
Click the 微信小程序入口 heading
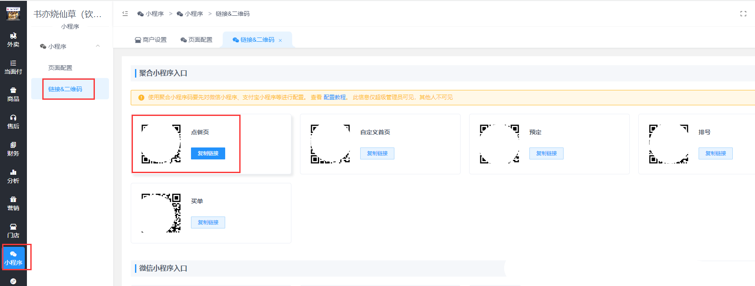coord(163,269)
